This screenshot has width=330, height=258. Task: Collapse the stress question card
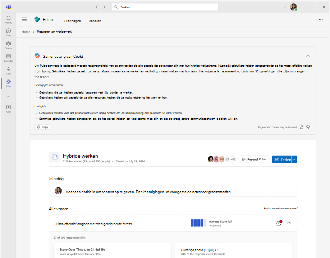pyautogui.click(x=289, y=223)
